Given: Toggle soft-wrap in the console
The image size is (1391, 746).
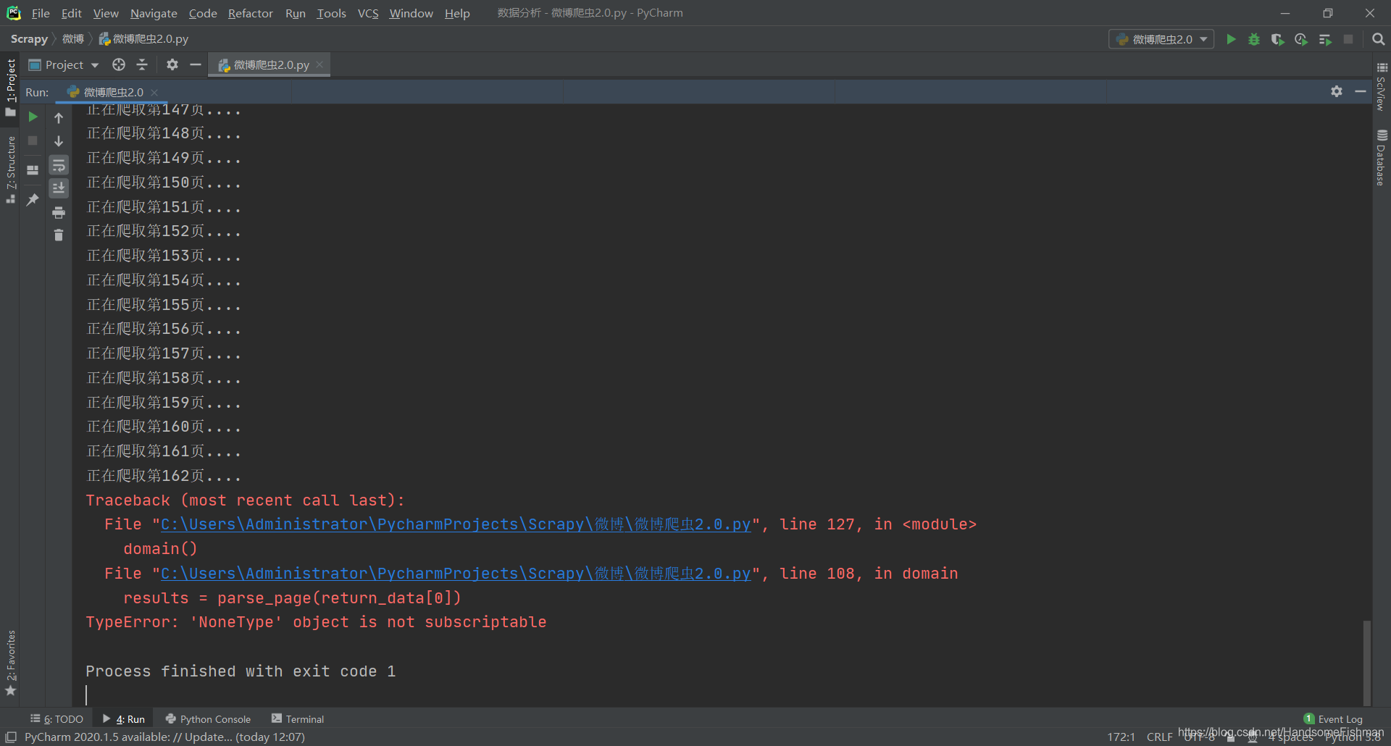Looking at the screenshot, I should pyautogui.click(x=59, y=165).
